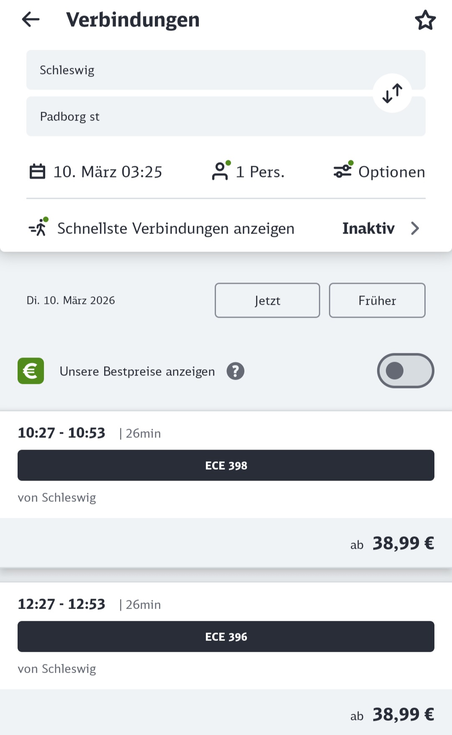452x735 pixels.
Task: Edit the Schleswig origin field
Action: [x=226, y=70]
